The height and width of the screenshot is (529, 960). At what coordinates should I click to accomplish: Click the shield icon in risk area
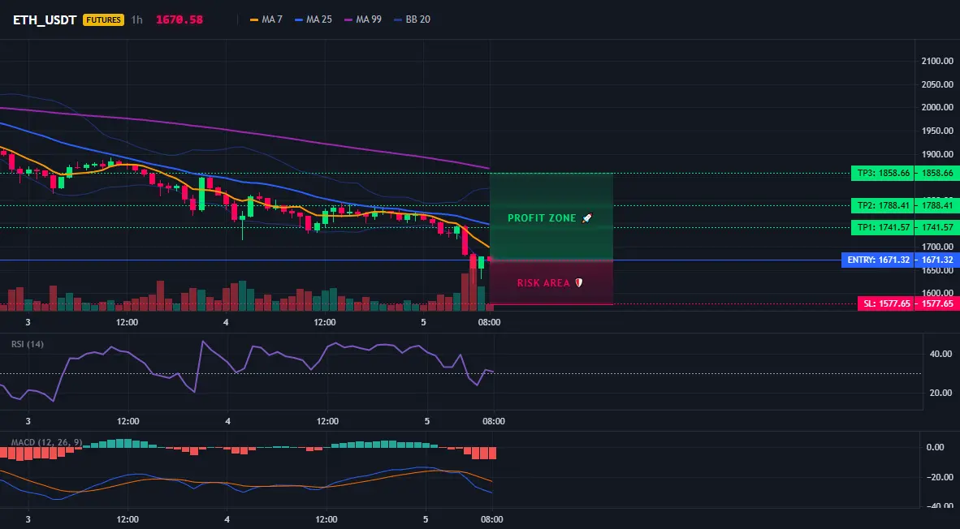(578, 282)
